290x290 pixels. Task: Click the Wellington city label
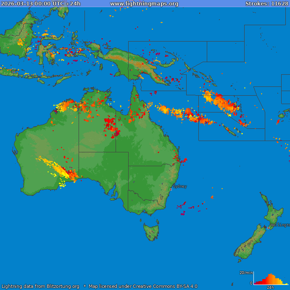coord(279,225)
